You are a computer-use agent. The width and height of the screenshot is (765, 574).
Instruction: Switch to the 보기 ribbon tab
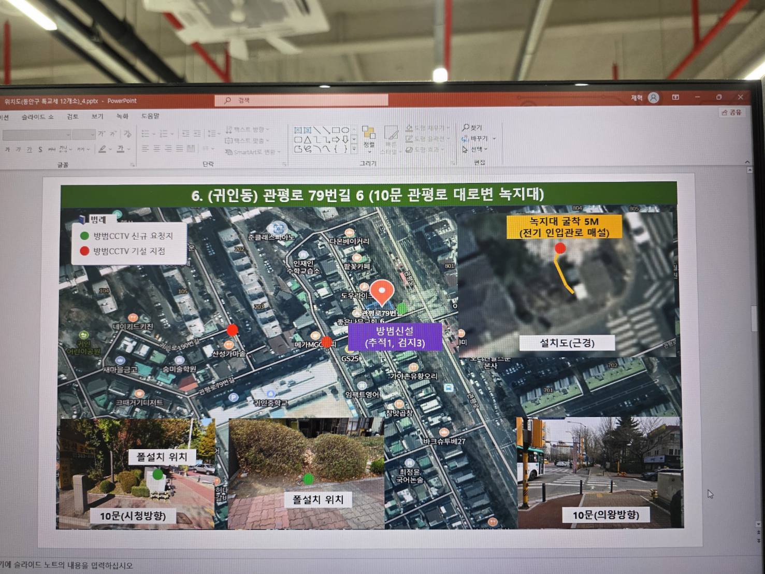(x=97, y=117)
